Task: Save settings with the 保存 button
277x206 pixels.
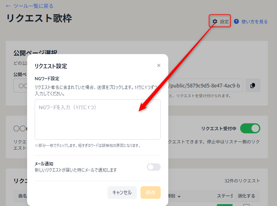Action: point(151,192)
